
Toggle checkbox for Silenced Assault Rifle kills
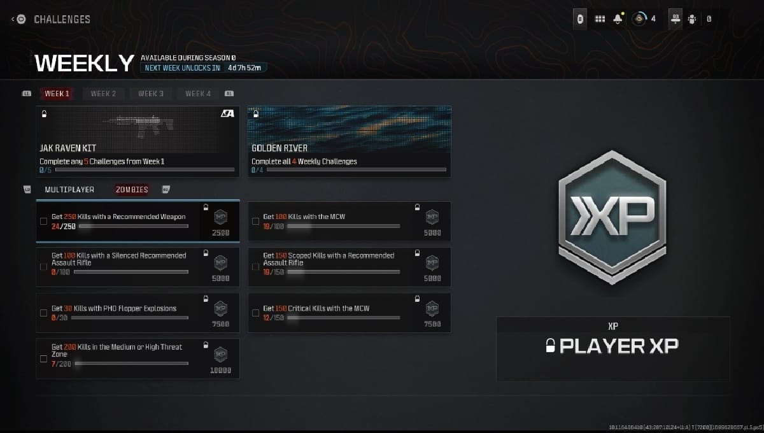pos(43,267)
